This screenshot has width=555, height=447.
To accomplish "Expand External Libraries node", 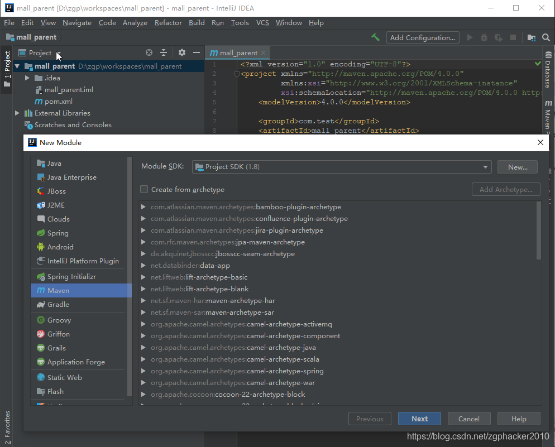I will 17,113.
